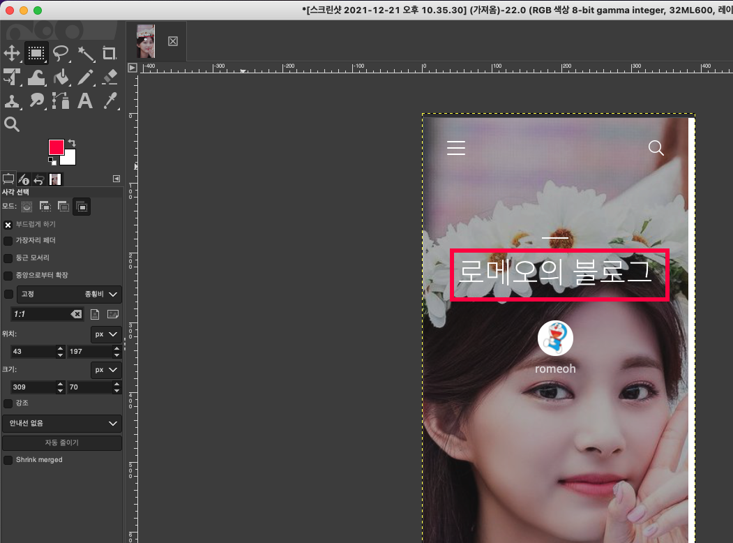Enable the 가장자리 페더 checkbox
Screen dimensions: 733x543
click(8, 241)
